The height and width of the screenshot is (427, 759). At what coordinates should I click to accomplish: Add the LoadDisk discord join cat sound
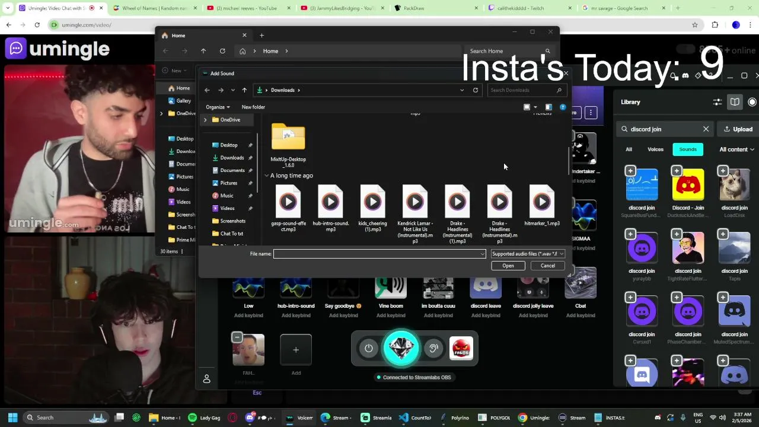(723, 171)
